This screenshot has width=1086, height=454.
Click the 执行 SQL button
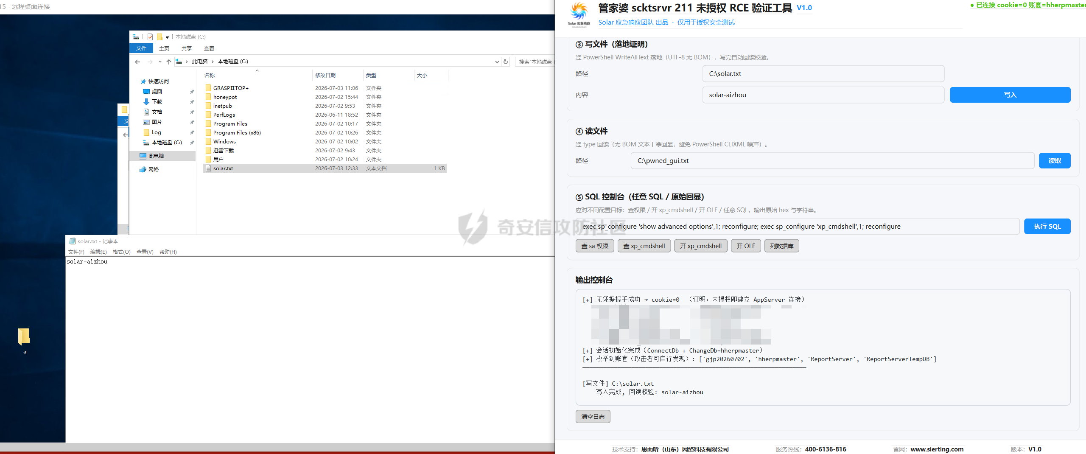click(x=1047, y=227)
